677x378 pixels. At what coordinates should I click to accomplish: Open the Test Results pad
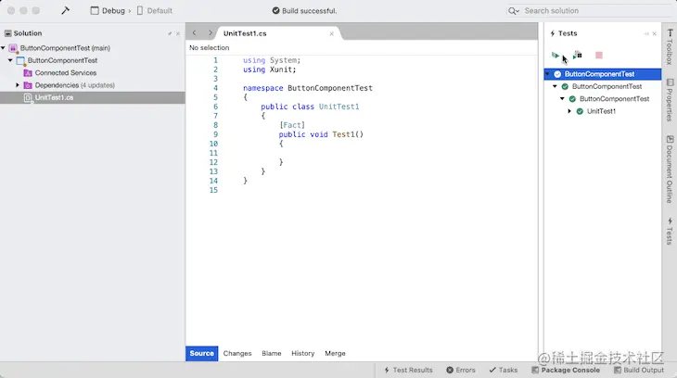[x=408, y=371]
